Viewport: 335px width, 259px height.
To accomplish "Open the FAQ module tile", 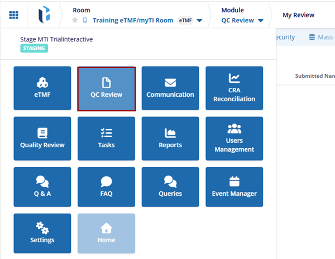I will tap(106, 187).
